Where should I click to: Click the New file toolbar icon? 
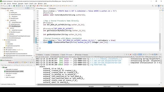click(2, 6)
